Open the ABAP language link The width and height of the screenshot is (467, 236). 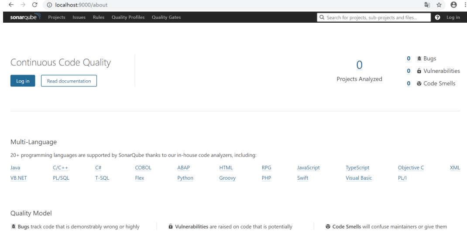183,168
